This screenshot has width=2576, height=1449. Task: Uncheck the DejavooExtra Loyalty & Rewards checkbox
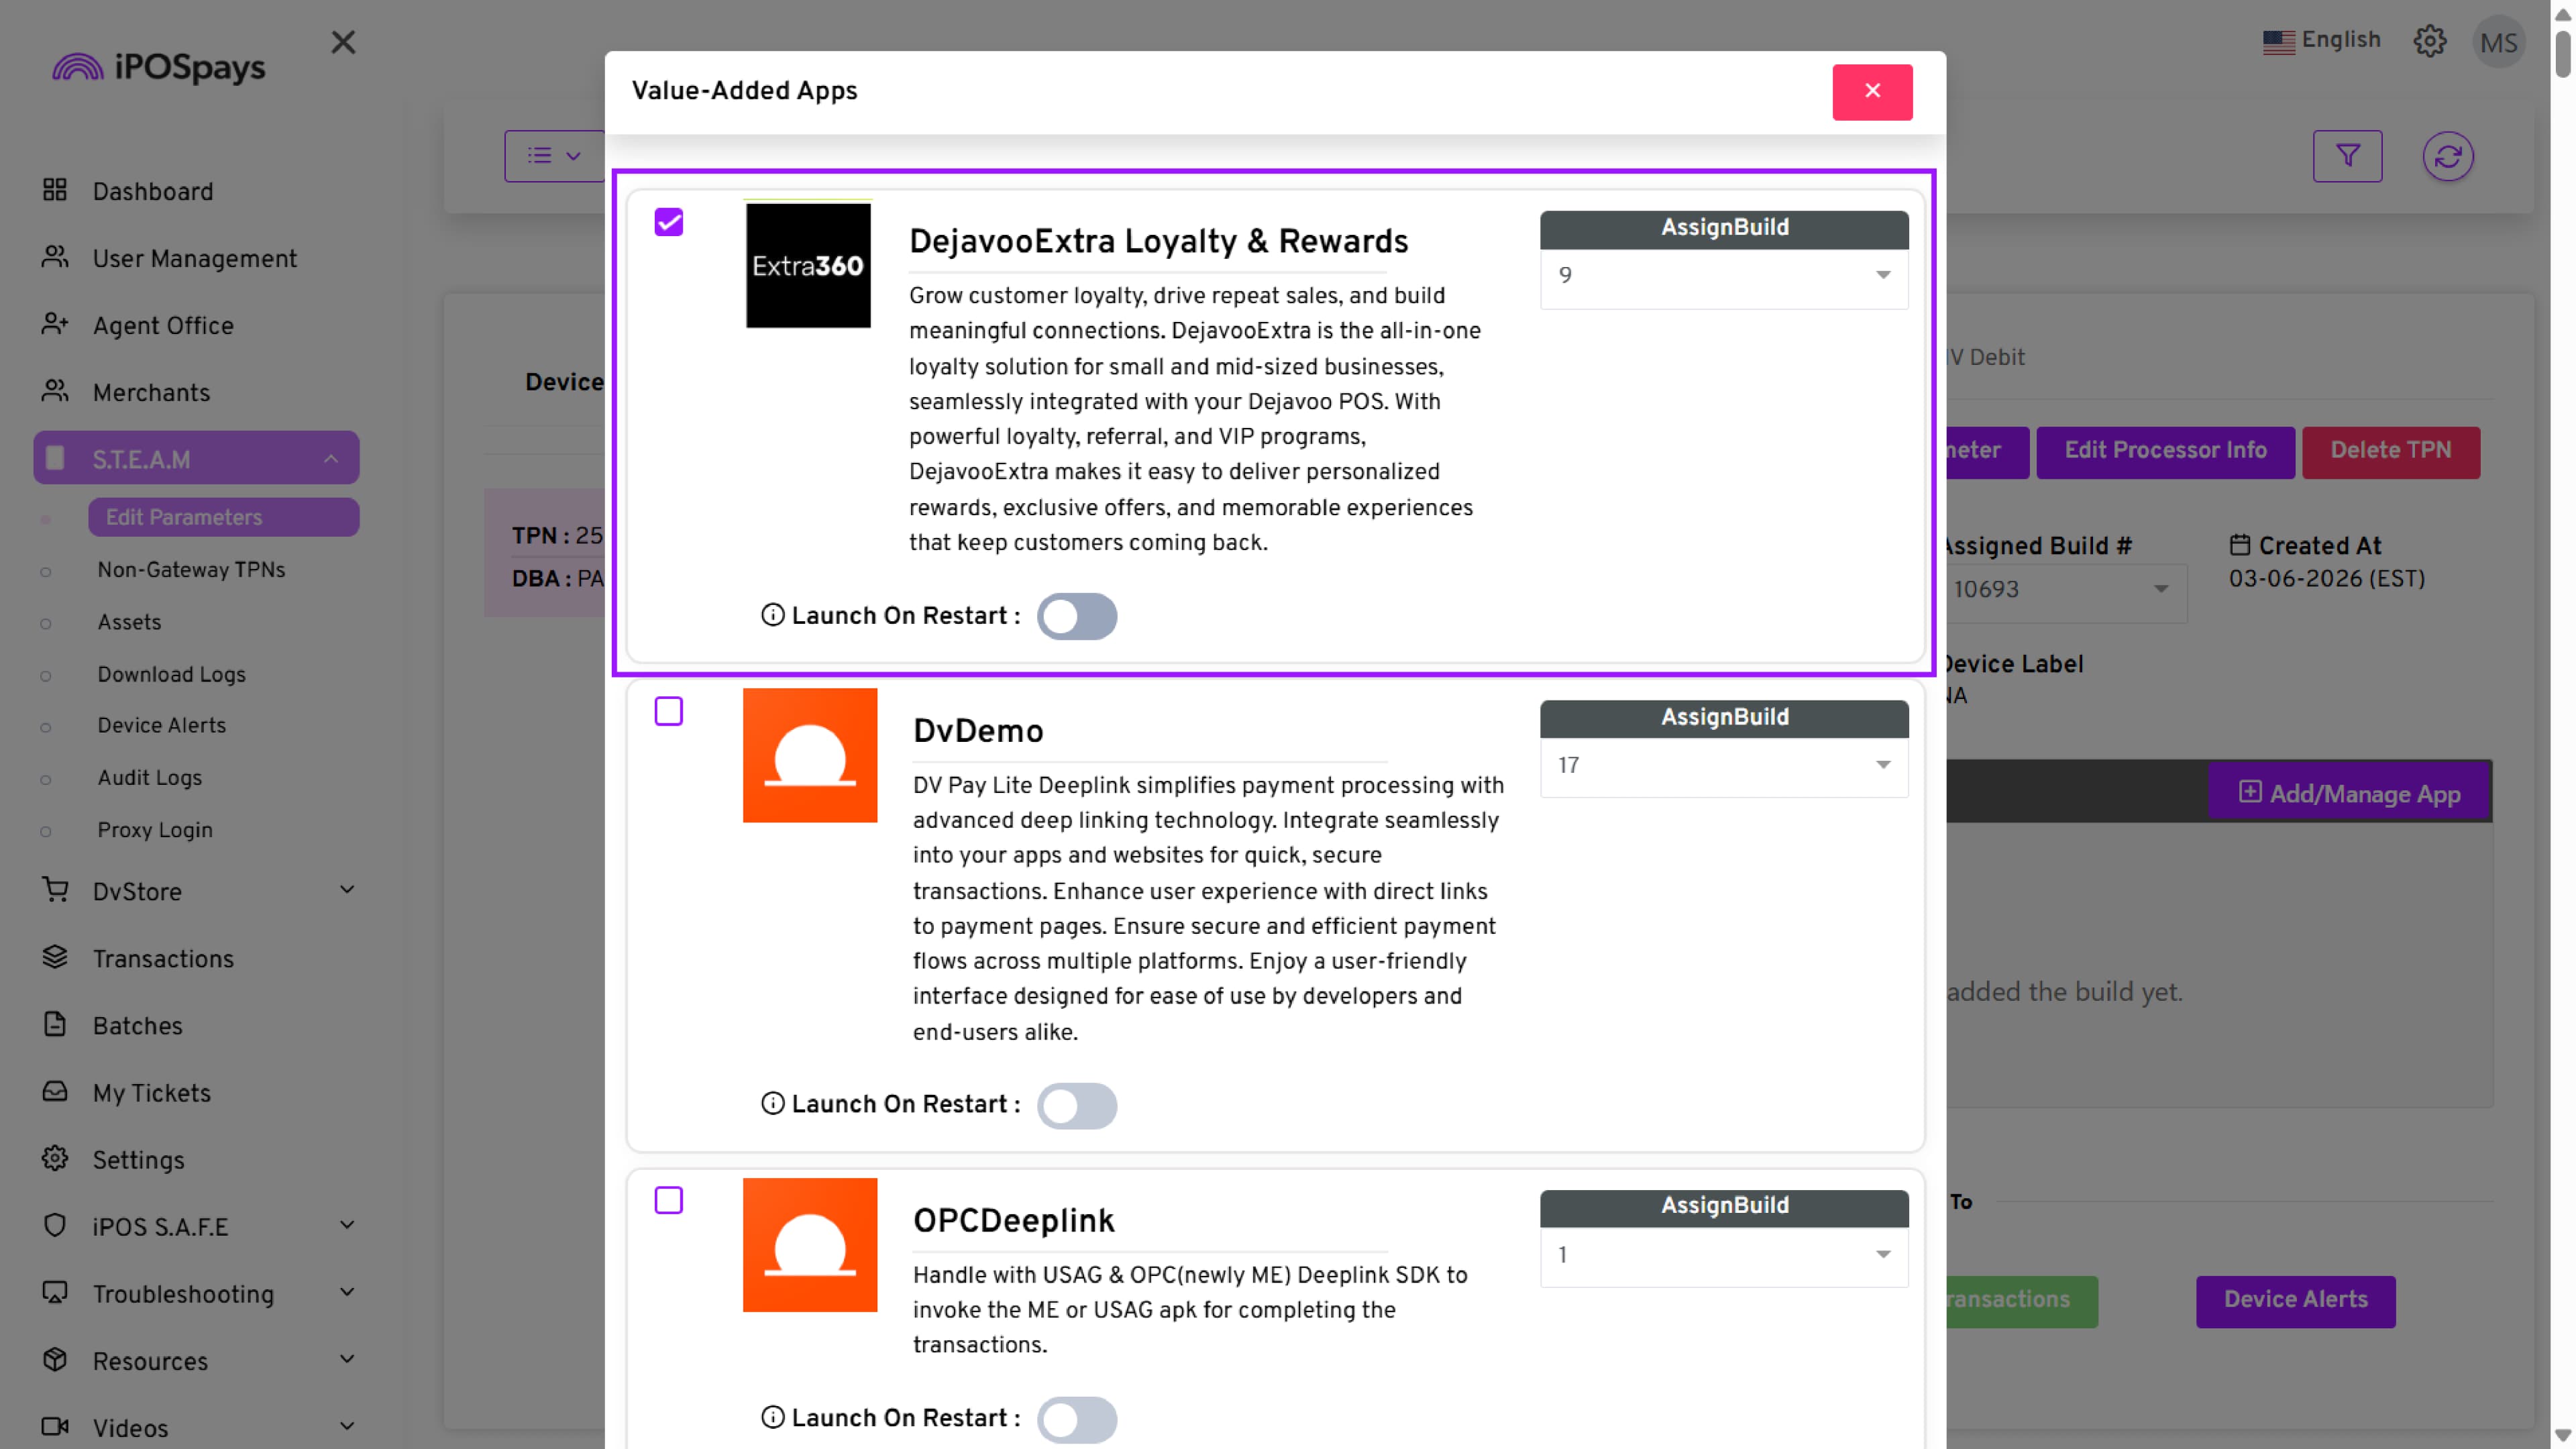669,222
